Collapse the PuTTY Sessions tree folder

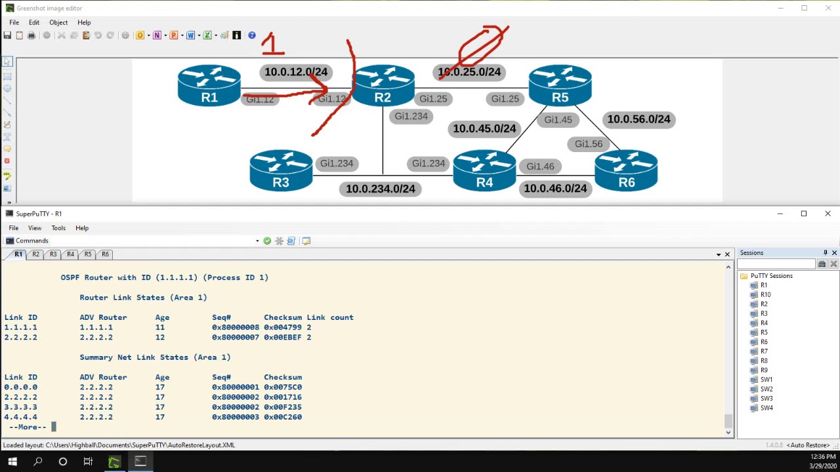coord(744,276)
